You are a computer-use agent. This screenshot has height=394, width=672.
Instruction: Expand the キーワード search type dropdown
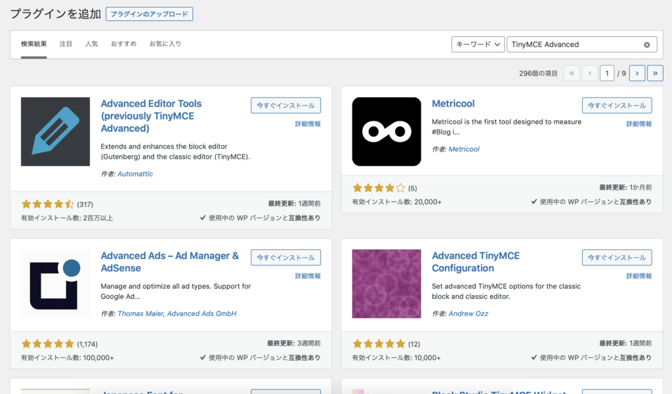478,45
